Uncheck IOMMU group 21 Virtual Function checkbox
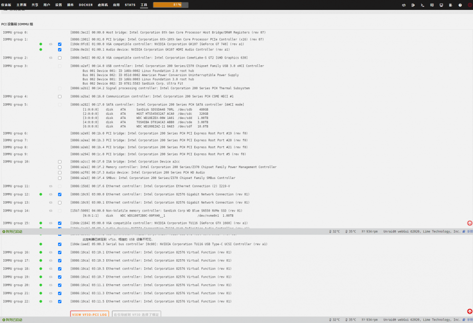The image size is (473, 323). point(60,293)
